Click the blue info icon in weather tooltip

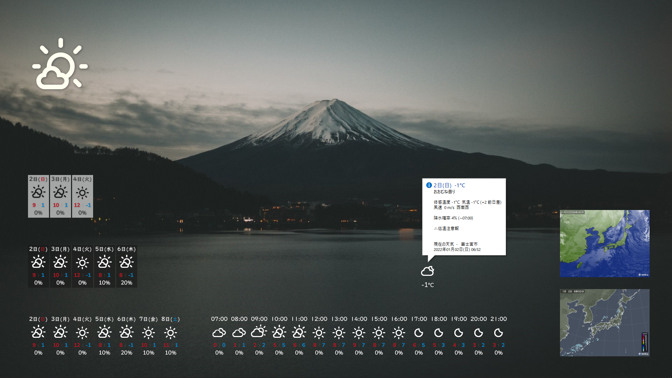pos(429,185)
